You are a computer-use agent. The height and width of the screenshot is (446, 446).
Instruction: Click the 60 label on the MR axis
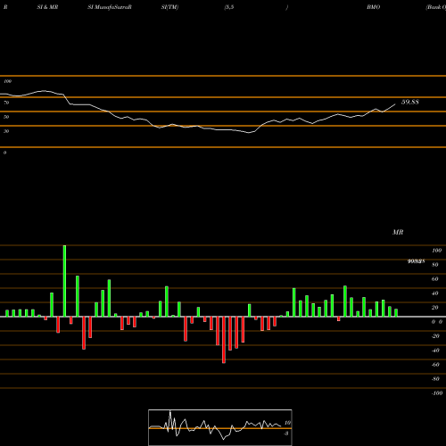pyautogui.click(x=435, y=279)
